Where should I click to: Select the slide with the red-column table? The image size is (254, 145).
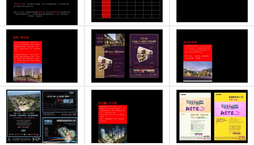tap(127, 11)
